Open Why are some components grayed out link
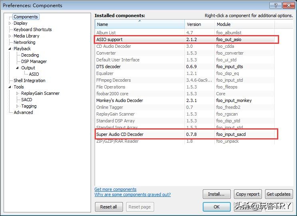Image resolution: width=297 pixels, height=216 pixels. (x=133, y=194)
